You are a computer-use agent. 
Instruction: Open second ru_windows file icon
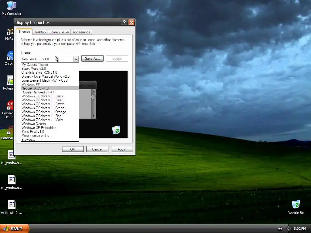click(x=12, y=182)
